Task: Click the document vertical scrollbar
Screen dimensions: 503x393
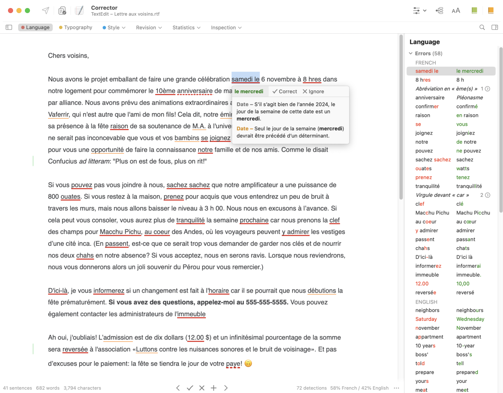Action: 401,118
